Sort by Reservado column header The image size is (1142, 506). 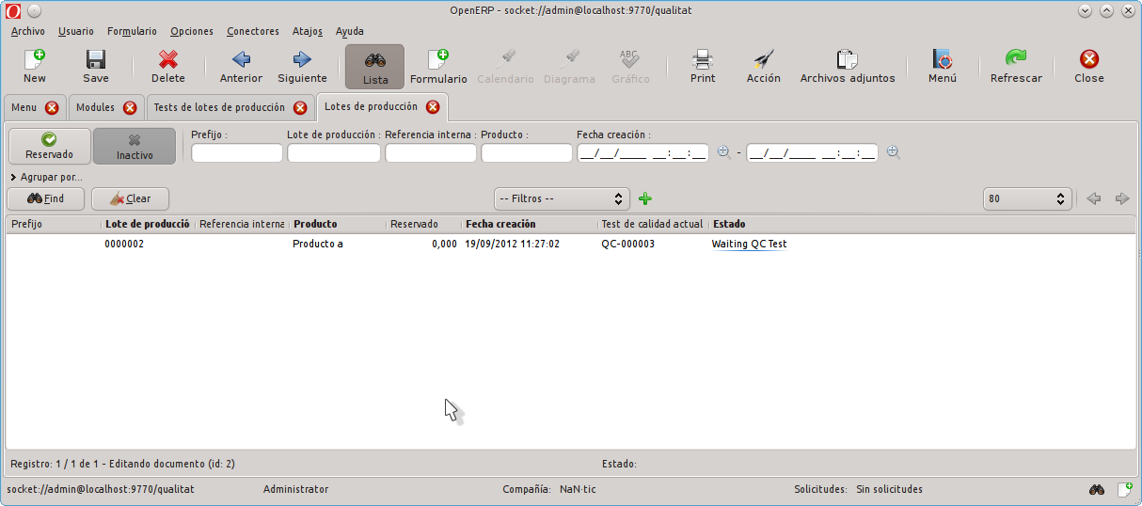[423, 224]
